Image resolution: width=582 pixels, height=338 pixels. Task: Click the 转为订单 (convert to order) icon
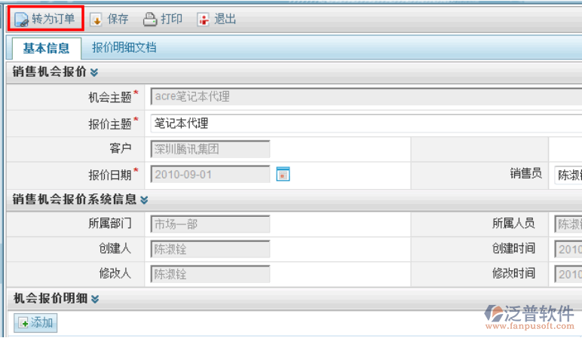pos(21,20)
